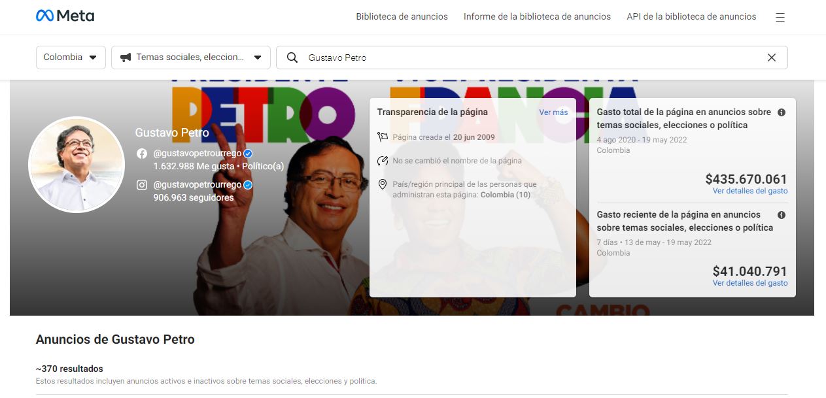Viewport: 826px width, 398px height.
Task: Click the @gustavopetrourrego Instagram handle above seguidores
Action: click(x=197, y=185)
